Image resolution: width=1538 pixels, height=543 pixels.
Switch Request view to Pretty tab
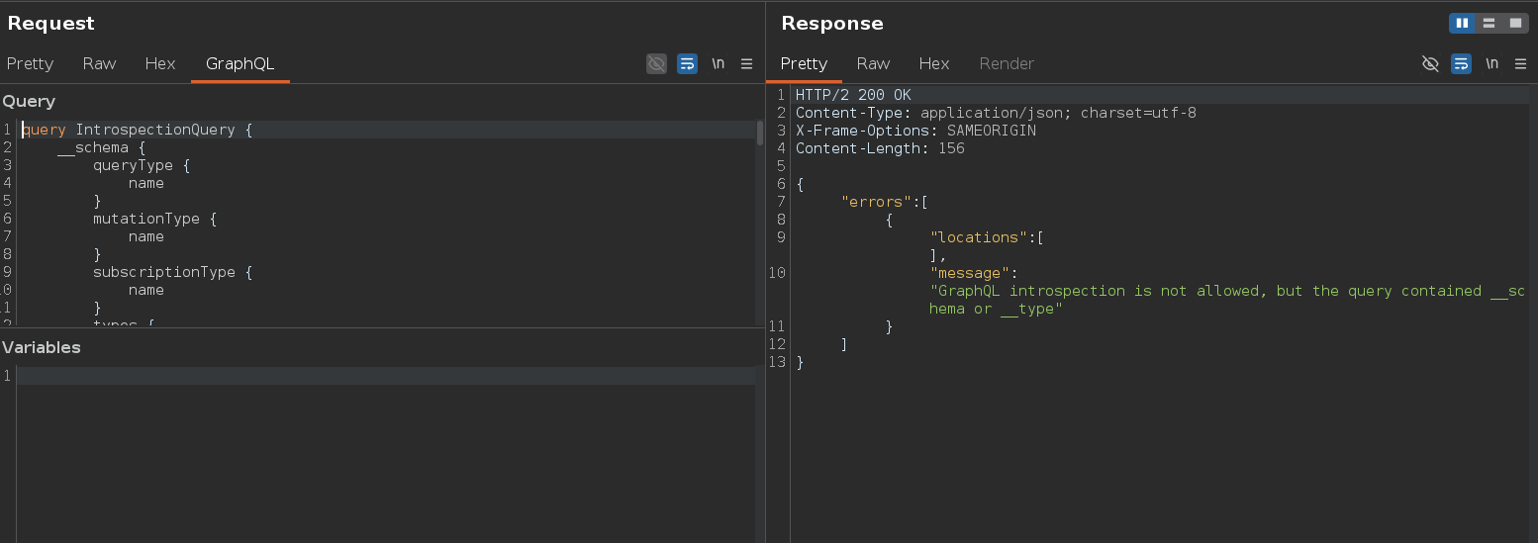point(30,63)
